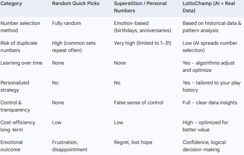Screen dimensions: 244x155
Task: Select the "False sense of control" cell
Action: tap(139, 103)
